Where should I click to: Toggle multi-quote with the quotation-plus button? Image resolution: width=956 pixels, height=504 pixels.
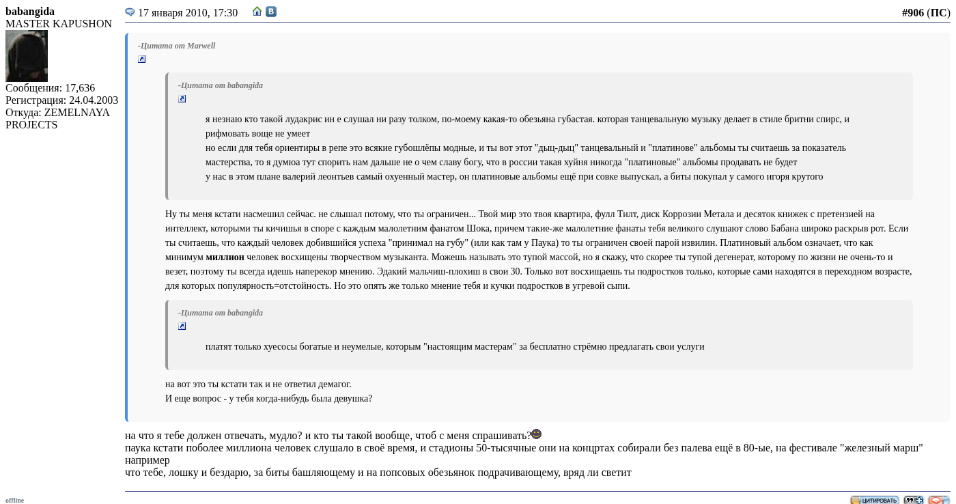coord(913,500)
